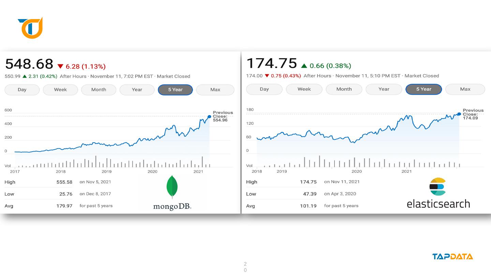This screenshot has height=276, width=491.
Task: Select Month range on MongoDB chart
Action: point(99,90)
